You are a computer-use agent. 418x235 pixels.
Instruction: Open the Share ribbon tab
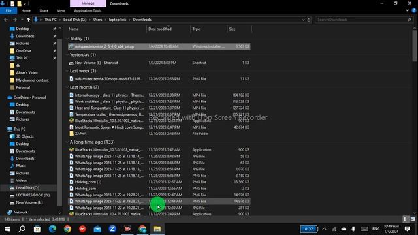click(x=44, y=10)
